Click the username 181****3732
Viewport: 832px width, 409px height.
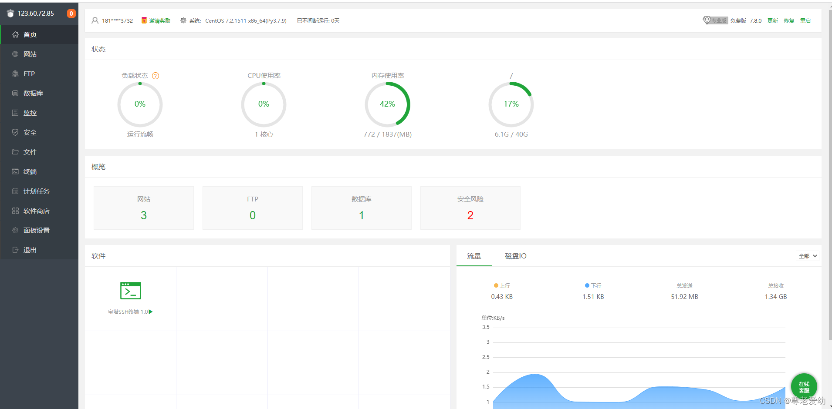(117, 20)
